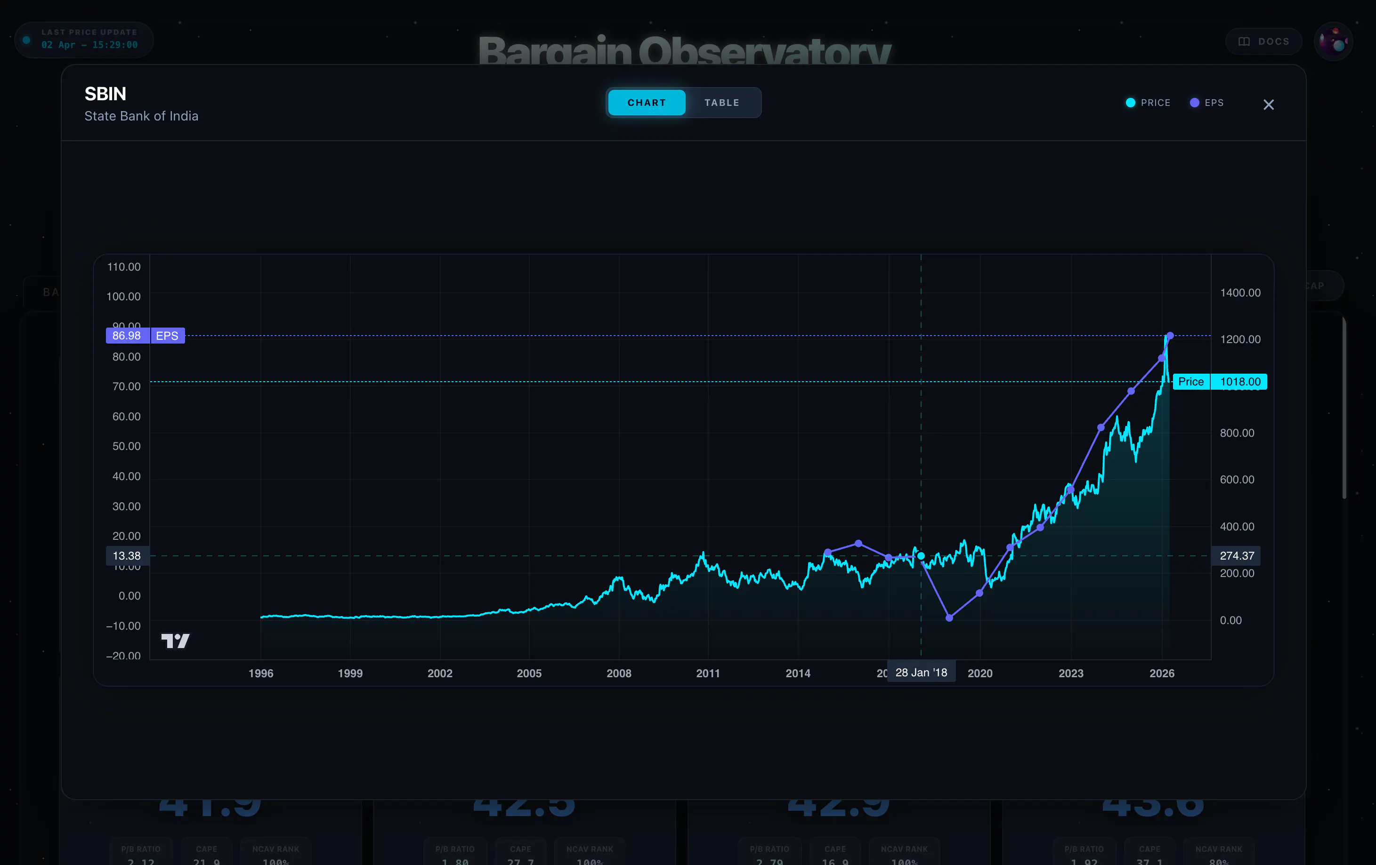
Task: Click the cyan PRICE legend dot
Action: pos(1130,103)
